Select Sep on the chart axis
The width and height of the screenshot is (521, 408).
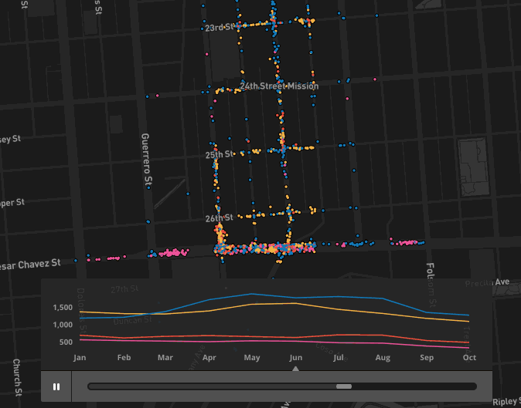tap(427, 358)
